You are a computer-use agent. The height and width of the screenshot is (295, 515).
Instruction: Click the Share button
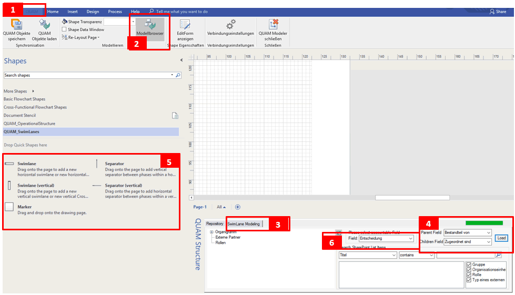pyautogui.click(x=497, y=11)
